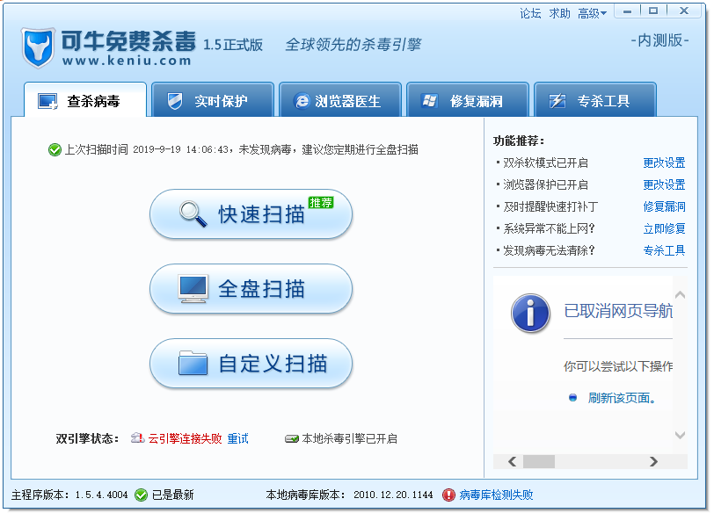The height and width of the screenshot is (513, 714).
Task: Click the green checkmark beside 上次扫描时间
Action: tap(55, 149)
